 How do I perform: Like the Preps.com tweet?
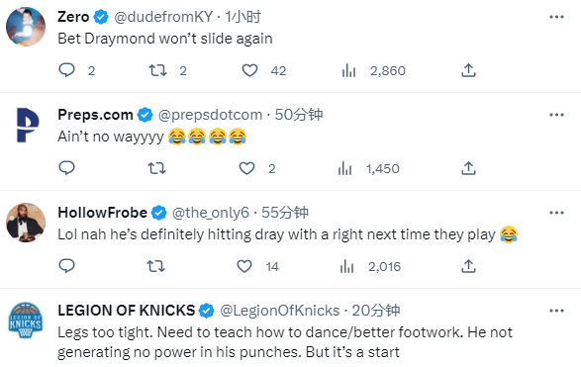click(246, 168)
